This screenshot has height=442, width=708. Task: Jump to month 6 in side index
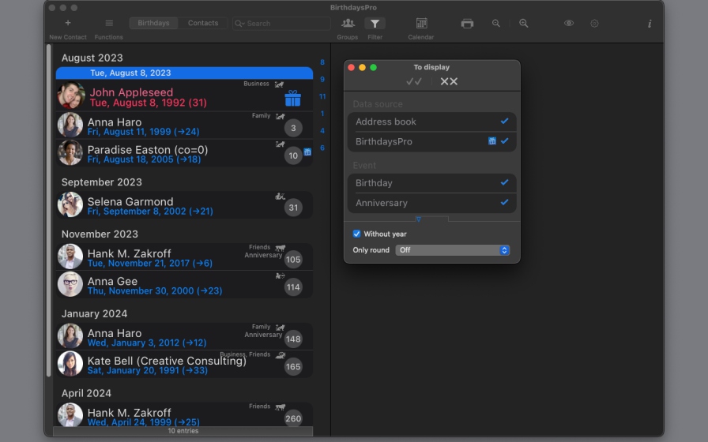click(322, 148)
